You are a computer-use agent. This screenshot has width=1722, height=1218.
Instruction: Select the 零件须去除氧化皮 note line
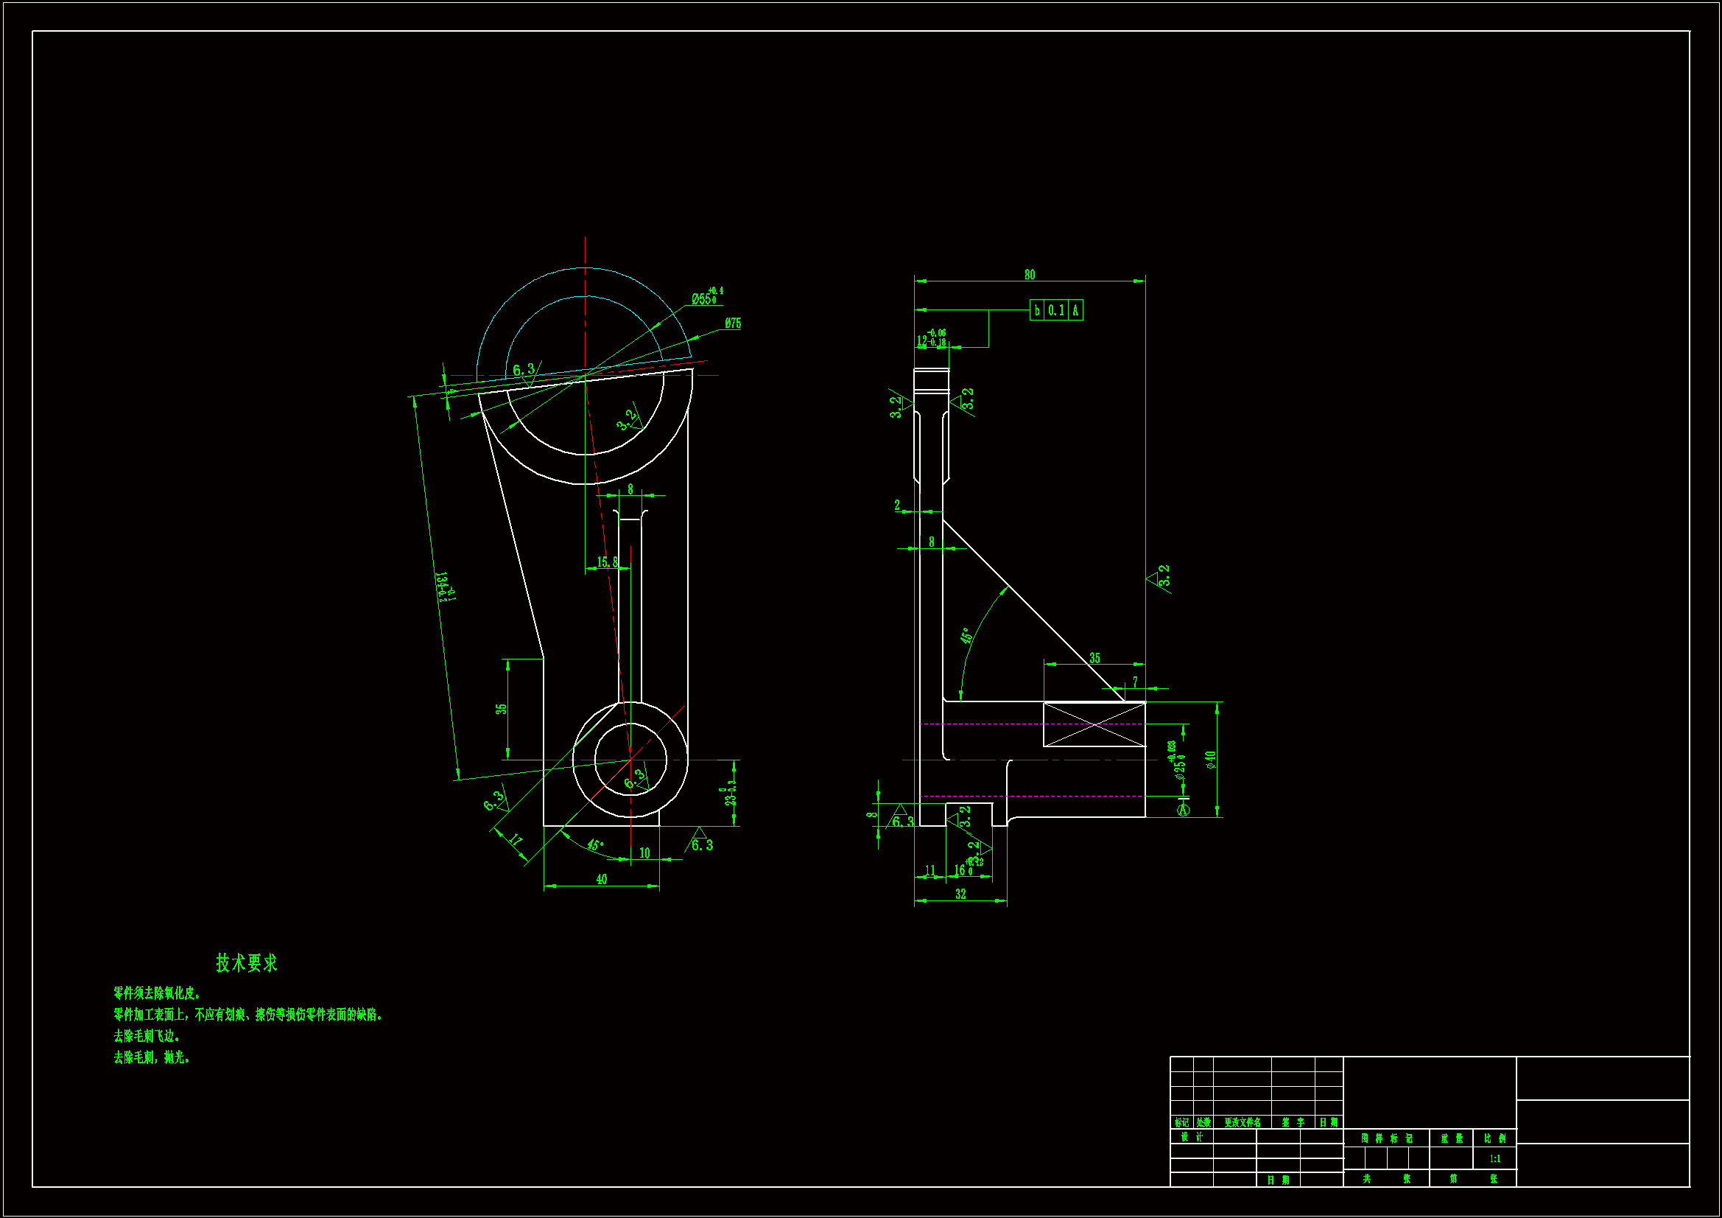(157, 993)
